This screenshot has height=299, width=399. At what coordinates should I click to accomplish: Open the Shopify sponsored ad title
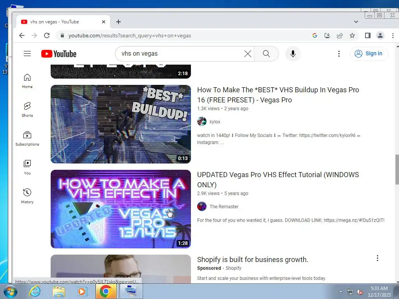pyautogui.click(x=252, y=260)
